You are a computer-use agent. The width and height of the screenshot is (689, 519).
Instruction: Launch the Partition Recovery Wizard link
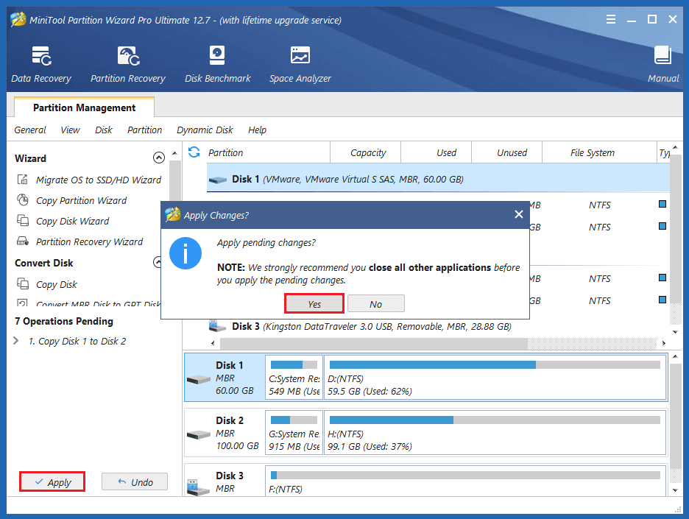89,241
